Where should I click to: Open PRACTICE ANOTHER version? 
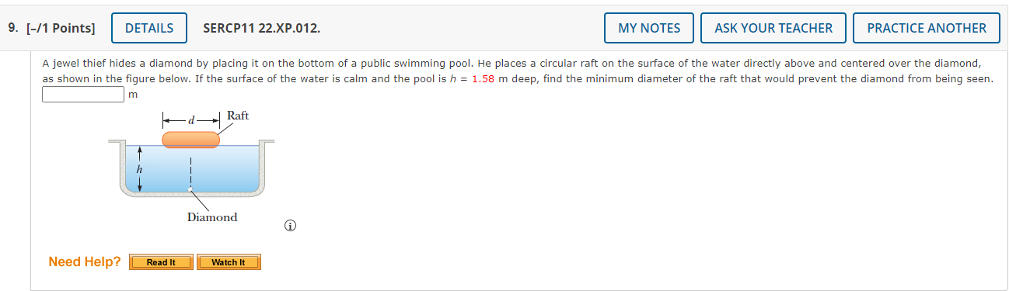pyautogui.click(x=927, y=28)
